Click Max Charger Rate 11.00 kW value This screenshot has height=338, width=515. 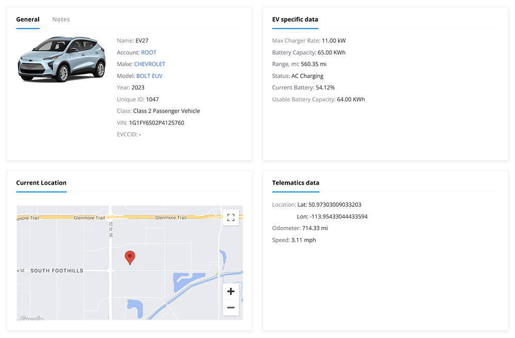coord(334,41)
